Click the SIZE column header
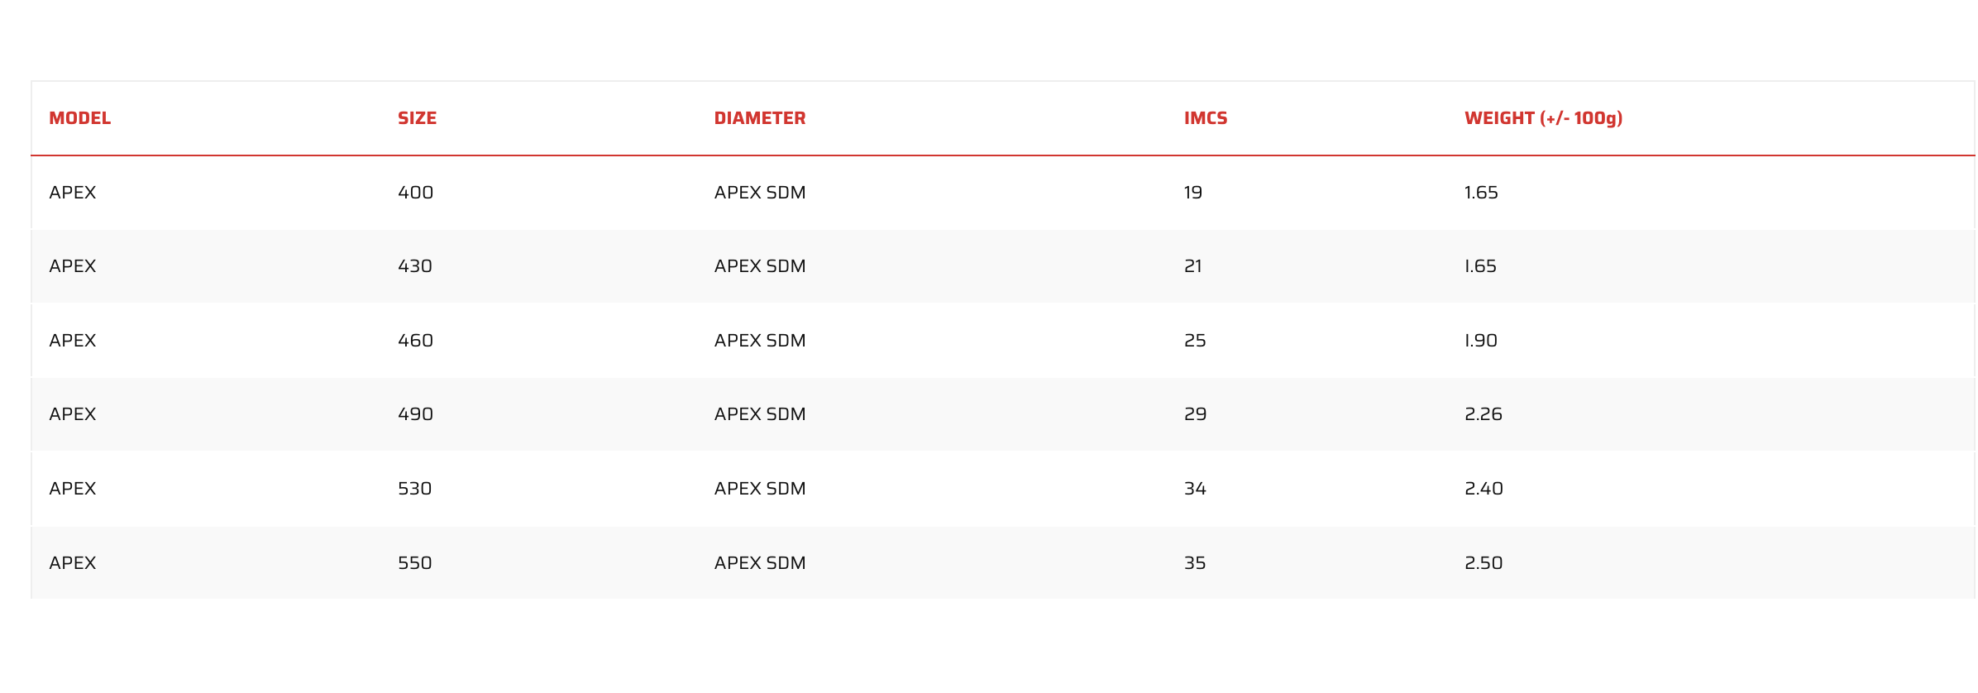 (417, 118)
